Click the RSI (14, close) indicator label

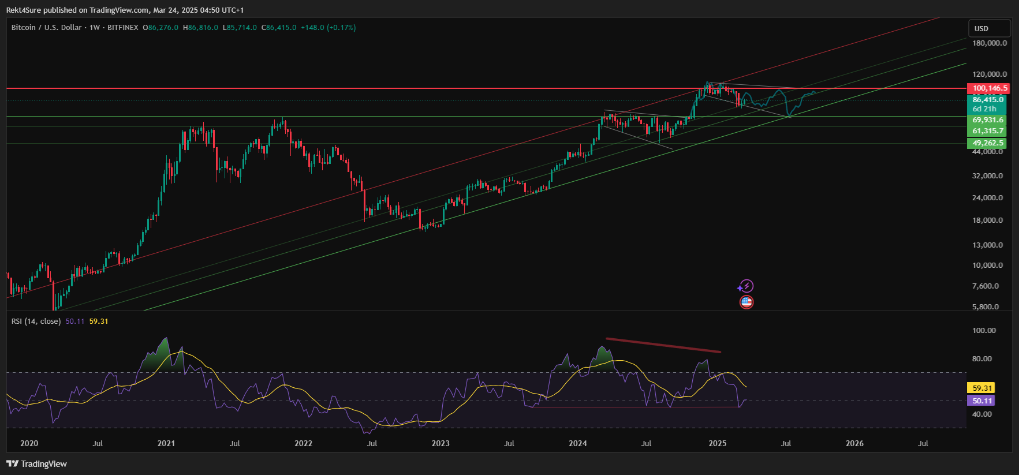36,321
